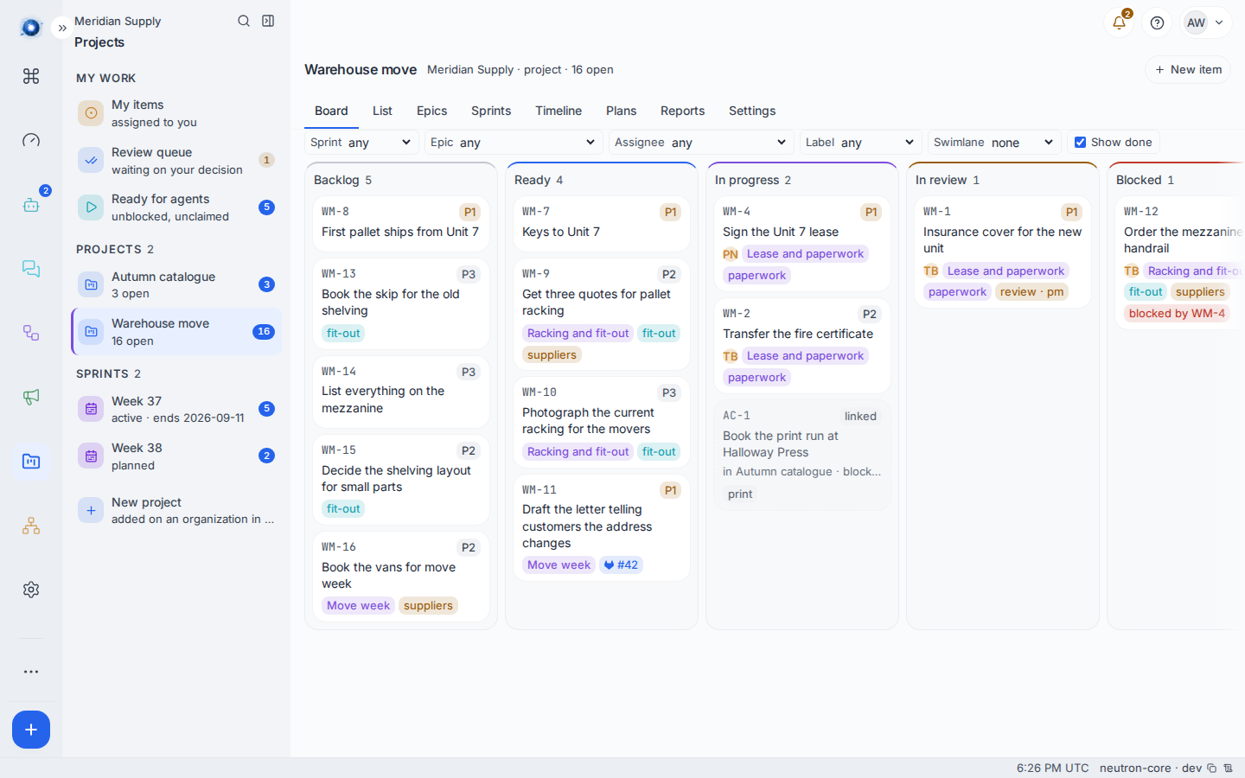Open the notifications bell
Viewport: 1245px width, 778px height.
click(x=1119, y=22)
